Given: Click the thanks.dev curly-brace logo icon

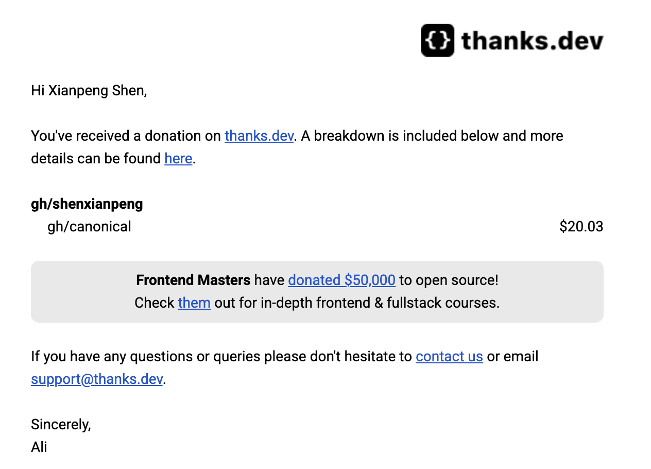Looking at the screenshot, I should [437, 40].
